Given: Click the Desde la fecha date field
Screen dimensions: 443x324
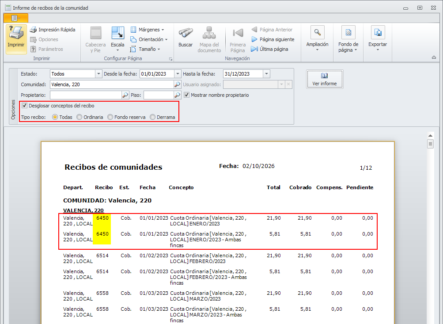Looking at the screenshot, I should 157,74.
